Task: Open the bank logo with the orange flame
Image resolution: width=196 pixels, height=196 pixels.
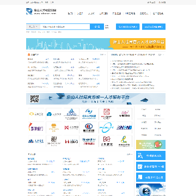Action: click(36, 127)
